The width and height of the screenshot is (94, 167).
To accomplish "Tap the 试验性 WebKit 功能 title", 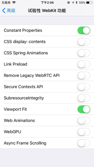I will (47, 11).
